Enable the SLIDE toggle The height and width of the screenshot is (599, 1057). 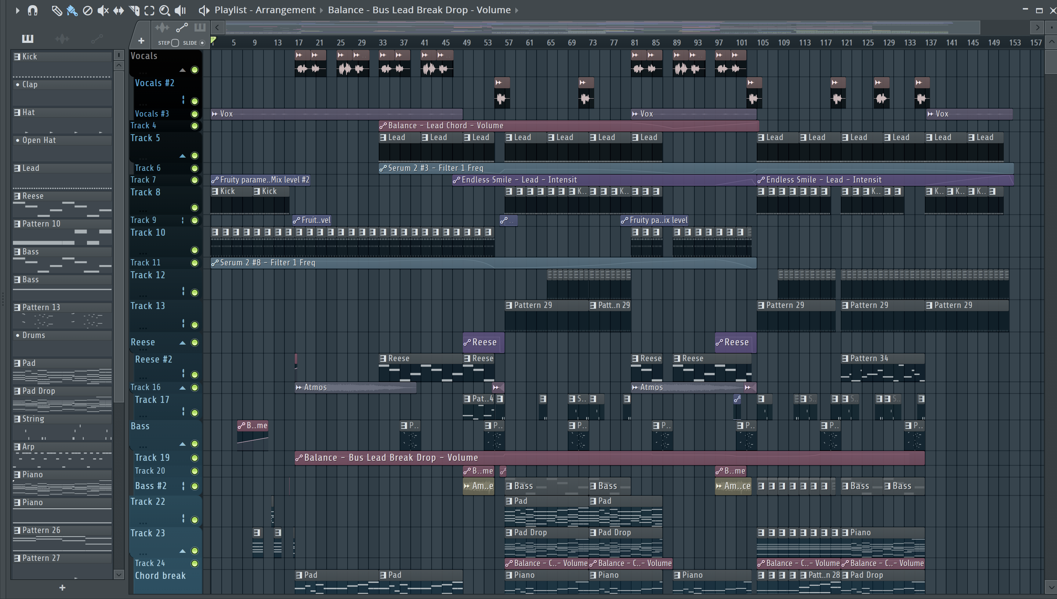(202, 43)
